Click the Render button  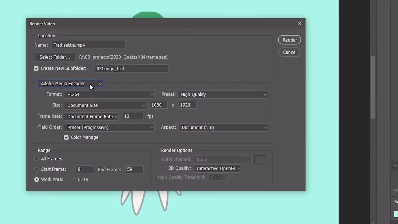(x=289, y=40)
